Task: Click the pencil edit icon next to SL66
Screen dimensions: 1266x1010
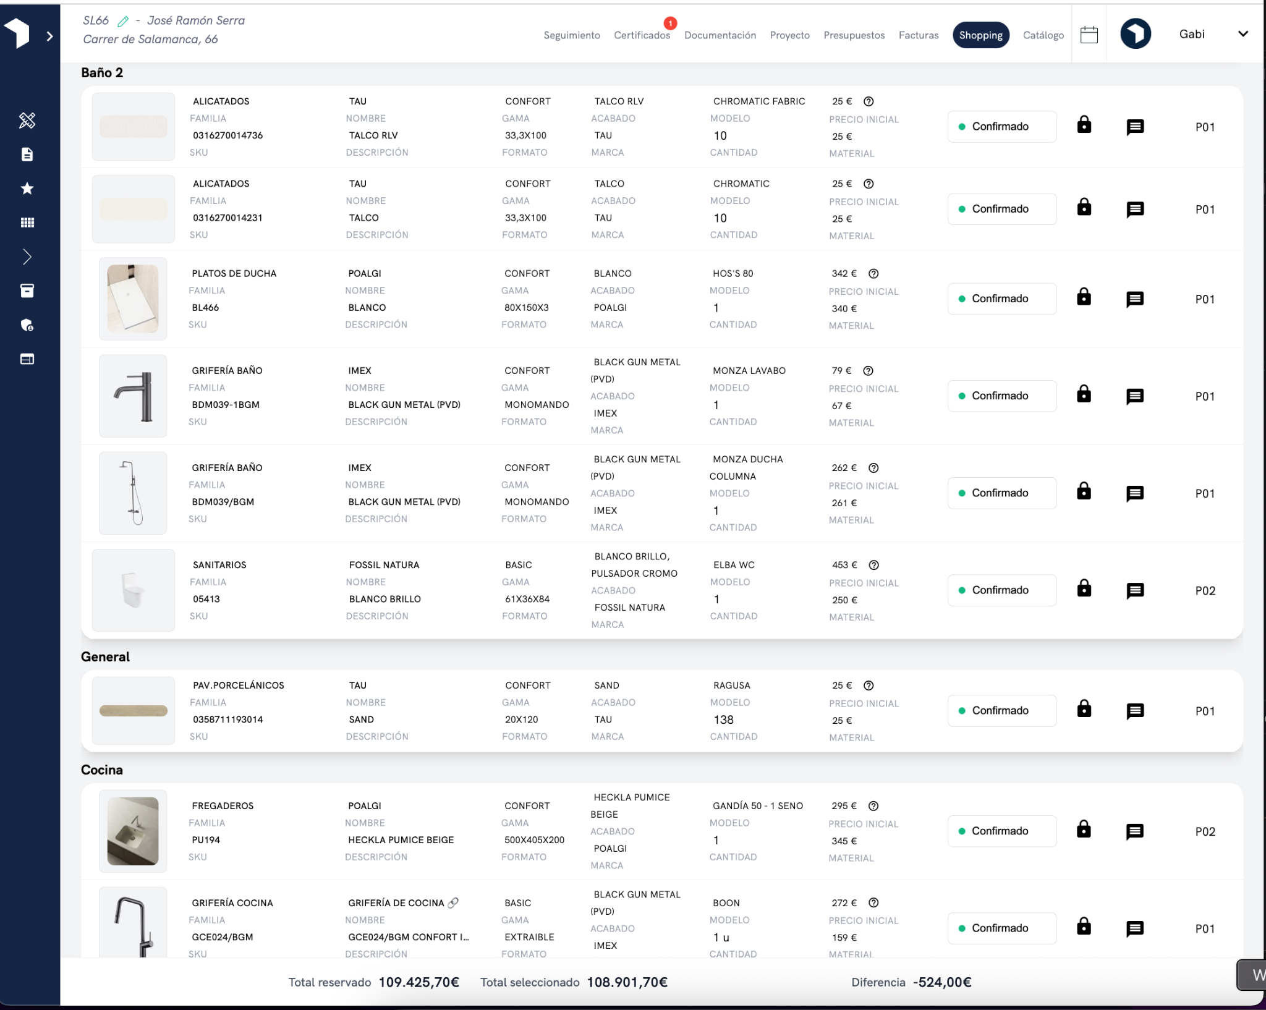Action: [x=123, y=22]
